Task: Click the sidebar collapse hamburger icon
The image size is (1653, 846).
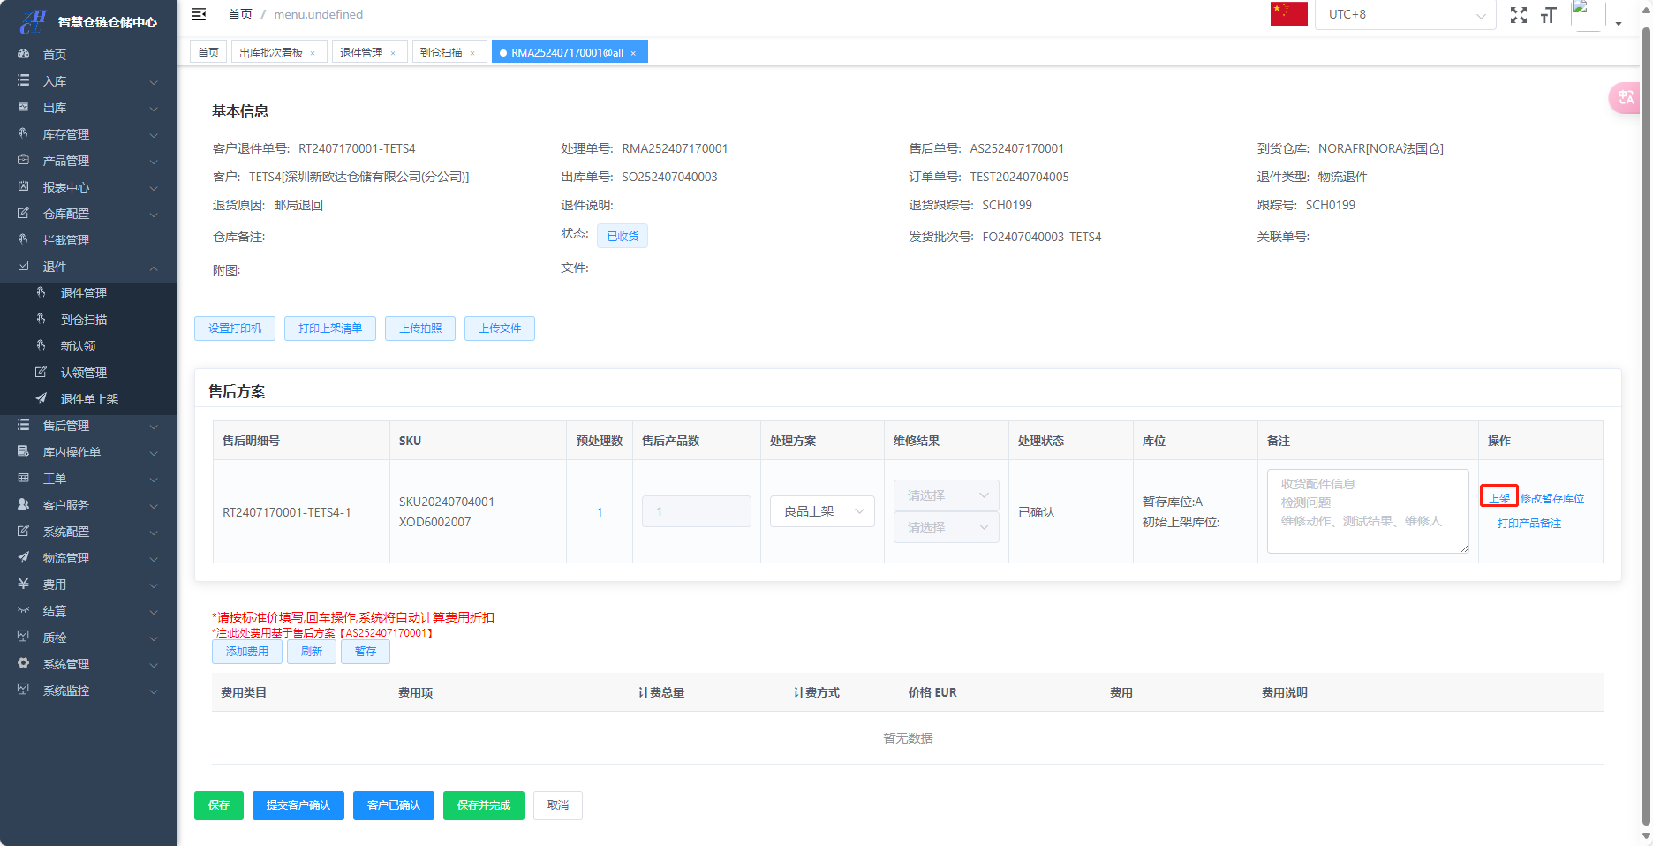Action: tap(199, 14)
